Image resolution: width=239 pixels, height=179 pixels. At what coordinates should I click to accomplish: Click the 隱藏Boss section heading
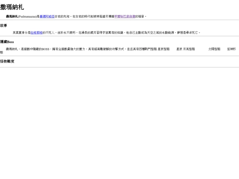pos(7,42)
